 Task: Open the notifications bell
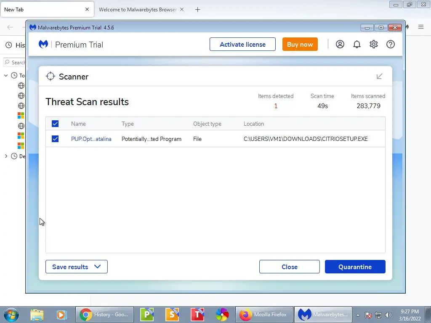coord(357,44)
